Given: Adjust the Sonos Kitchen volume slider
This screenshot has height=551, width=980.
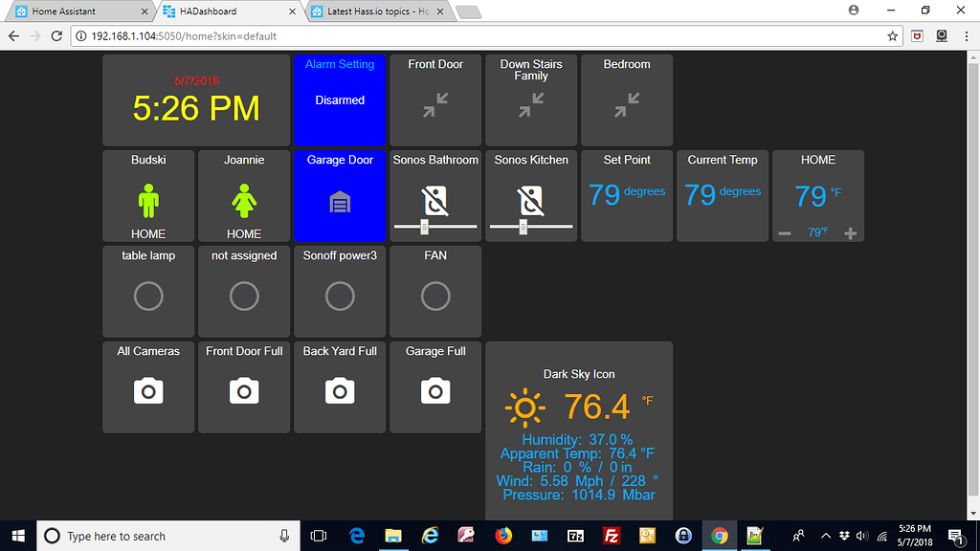Looking at the screenshot, I should tap(524, 229).
